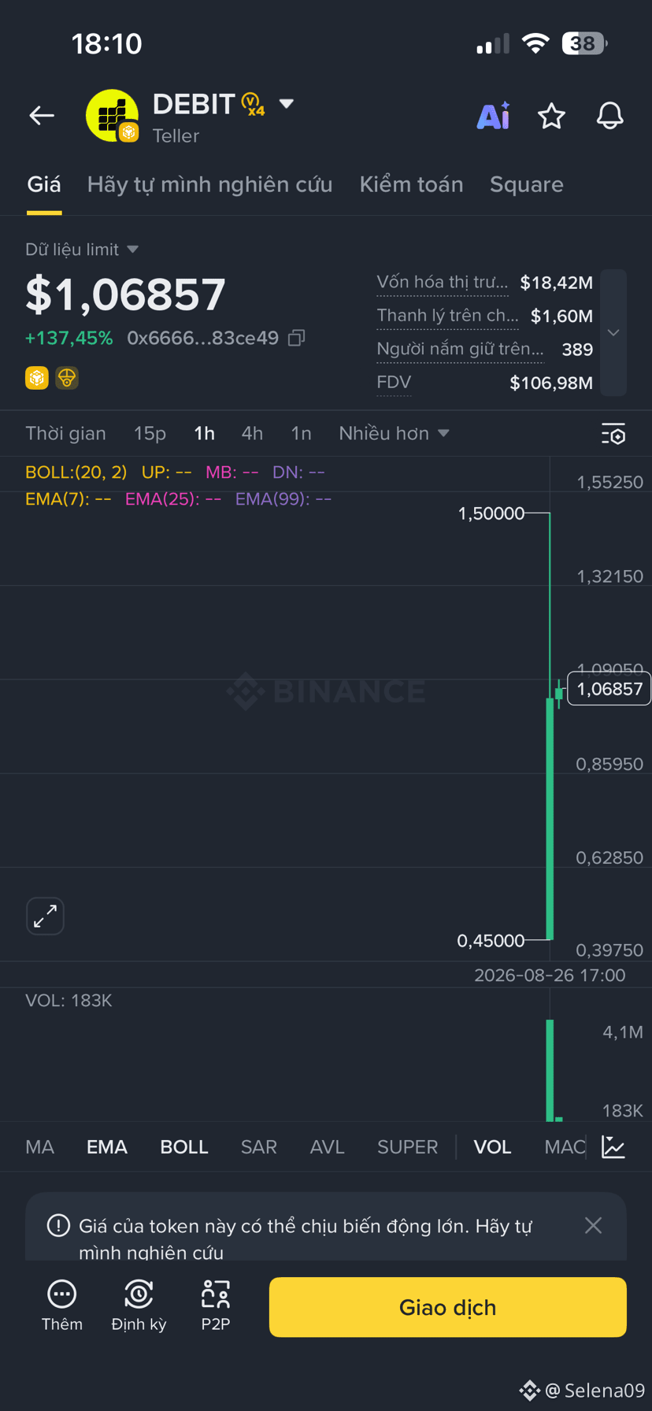Expand market stats panel chevron
This screenshot has height=1411, width=652.
(x=613, y=332)
